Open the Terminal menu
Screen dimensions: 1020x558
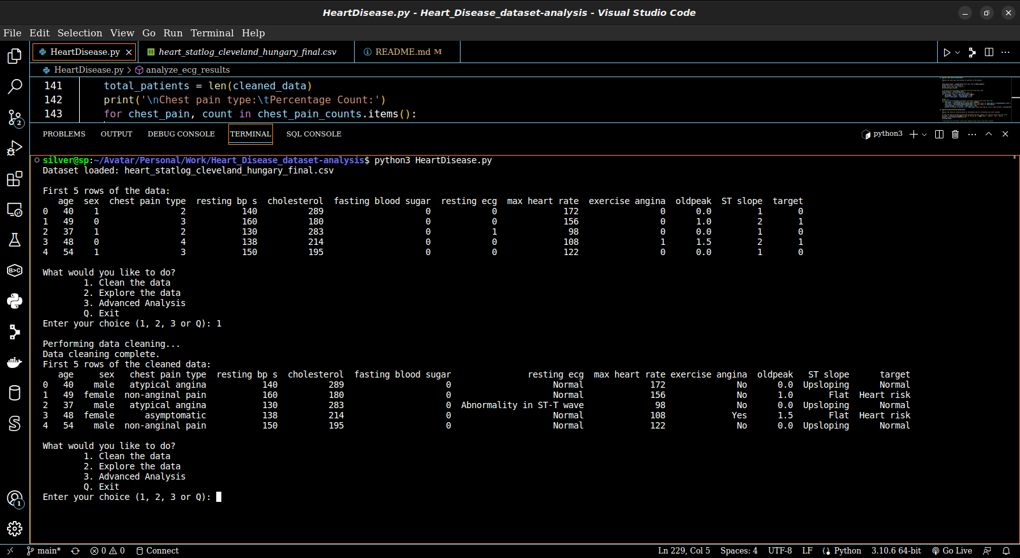(212, 33)
